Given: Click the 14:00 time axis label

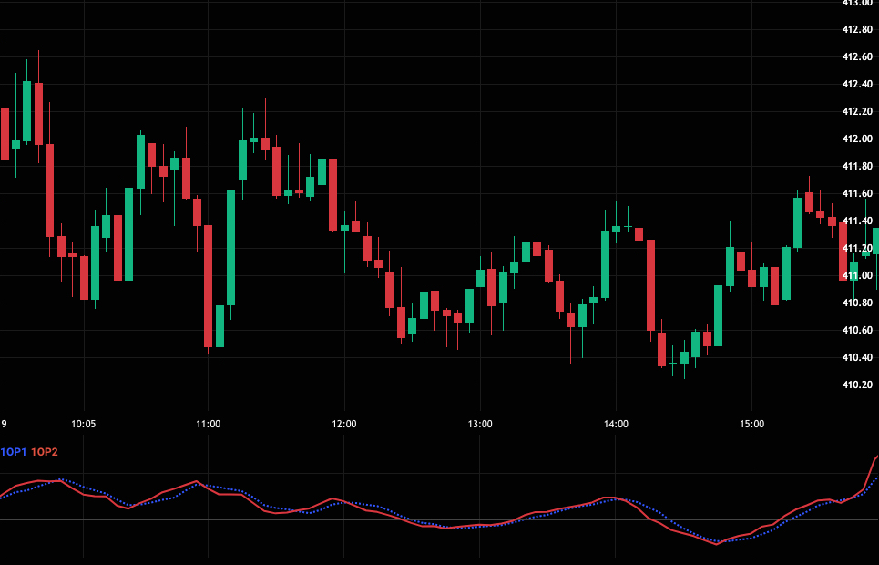Looking at the screenshot, I should pyautogui.click(x=616, y=424).
